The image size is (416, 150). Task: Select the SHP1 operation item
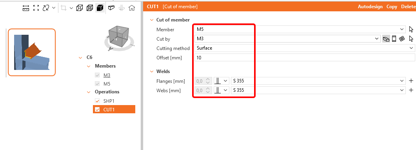point(109,101)
